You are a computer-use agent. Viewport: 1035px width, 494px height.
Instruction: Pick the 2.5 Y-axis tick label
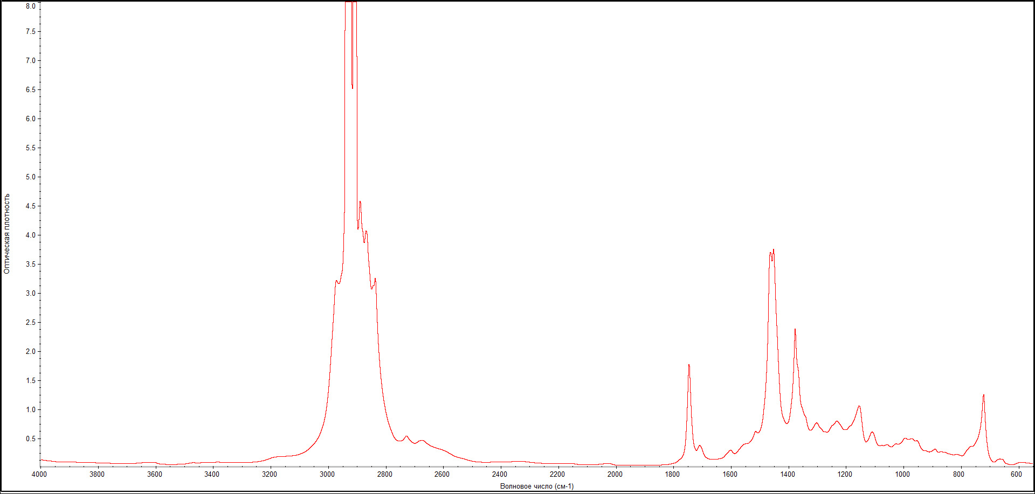tap(31, 322)
